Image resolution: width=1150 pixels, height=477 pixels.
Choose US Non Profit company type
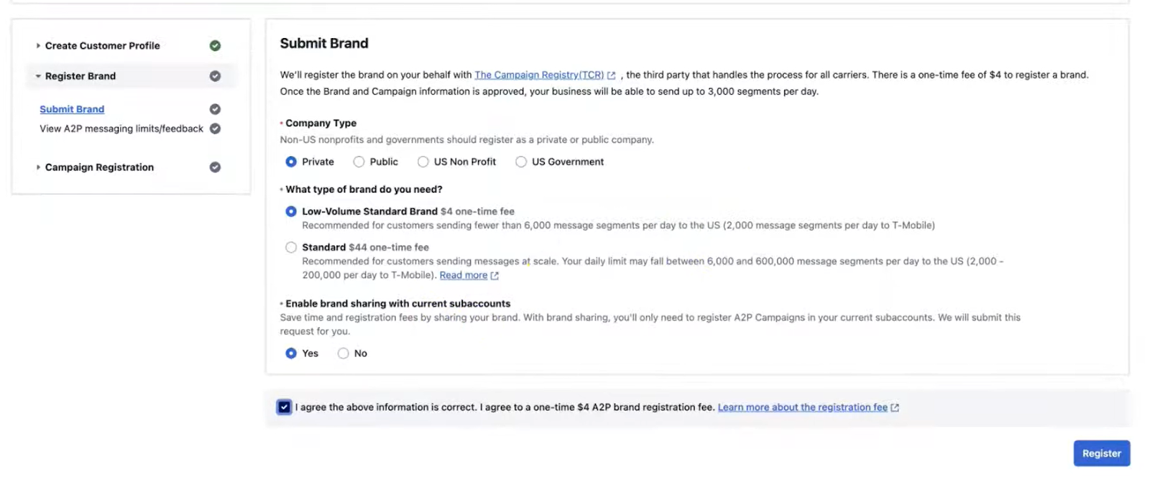pos(423,162)
